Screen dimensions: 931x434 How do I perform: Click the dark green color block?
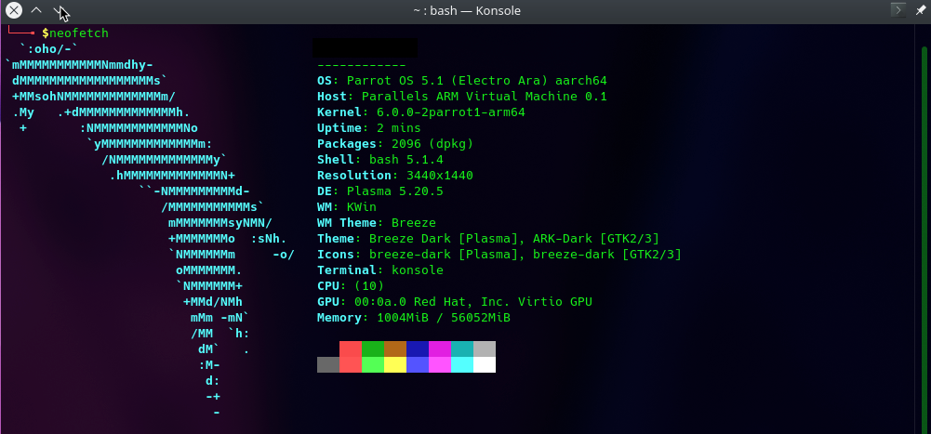click(x=373, y=349)
